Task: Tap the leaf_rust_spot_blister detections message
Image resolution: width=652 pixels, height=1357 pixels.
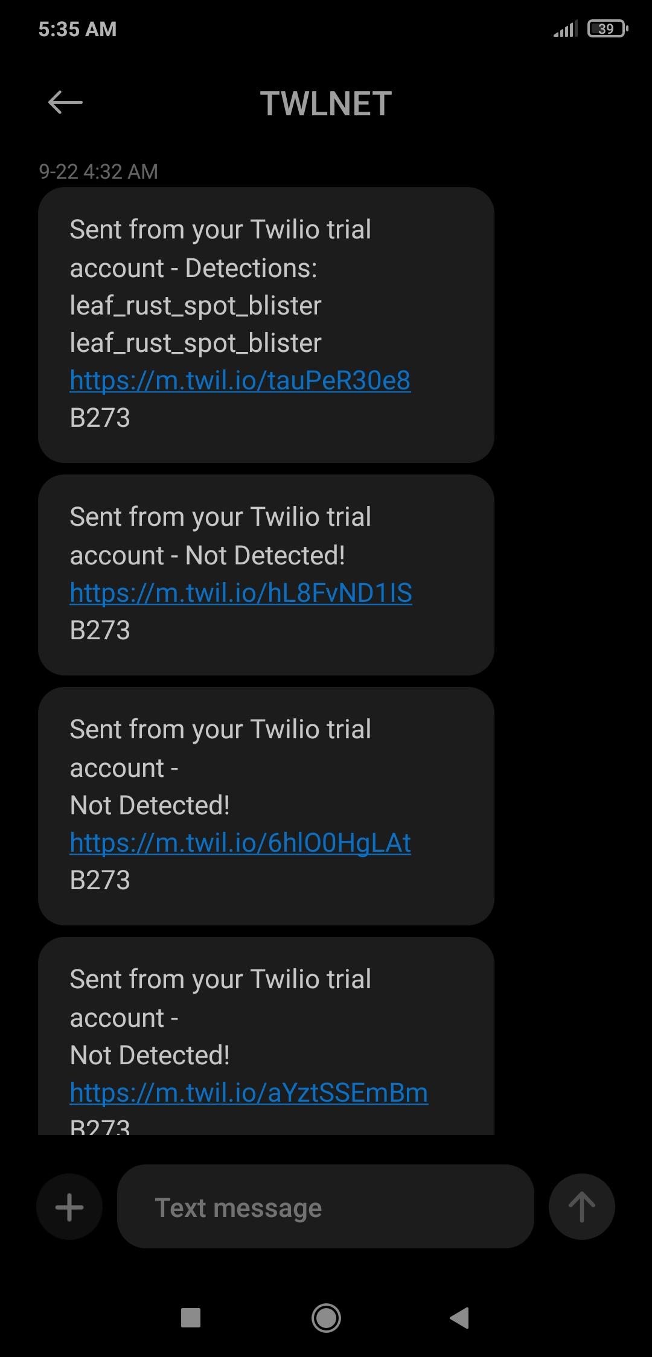Action: pos(196,306)
